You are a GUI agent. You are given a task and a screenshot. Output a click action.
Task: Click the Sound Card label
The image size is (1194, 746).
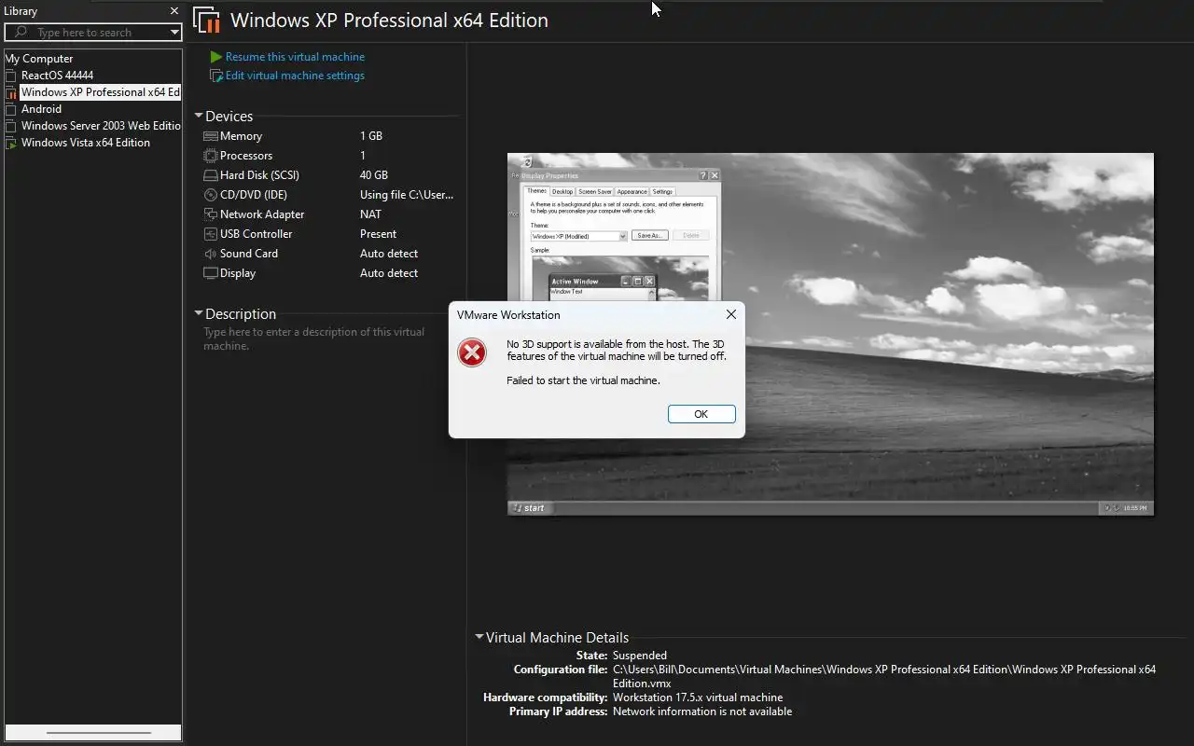[249, 254]
